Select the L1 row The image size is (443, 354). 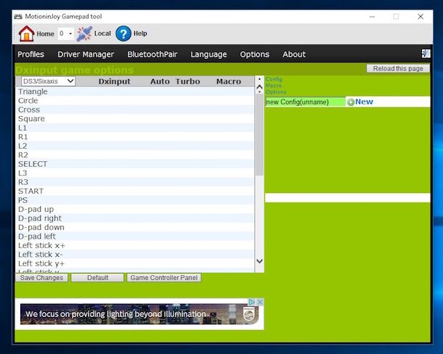pos(135,128)
